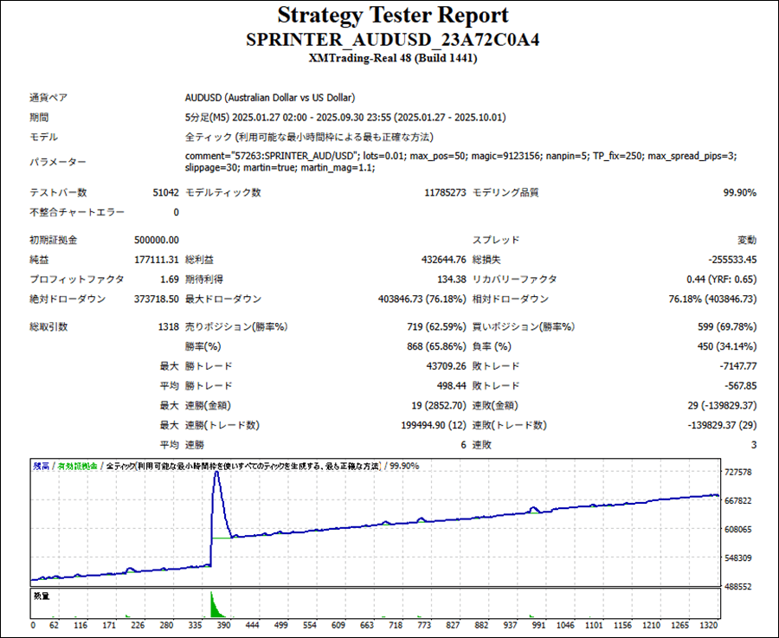Click the profit factor value 1.69
This screenshot has width=779, height=638.
pos(169,280)
